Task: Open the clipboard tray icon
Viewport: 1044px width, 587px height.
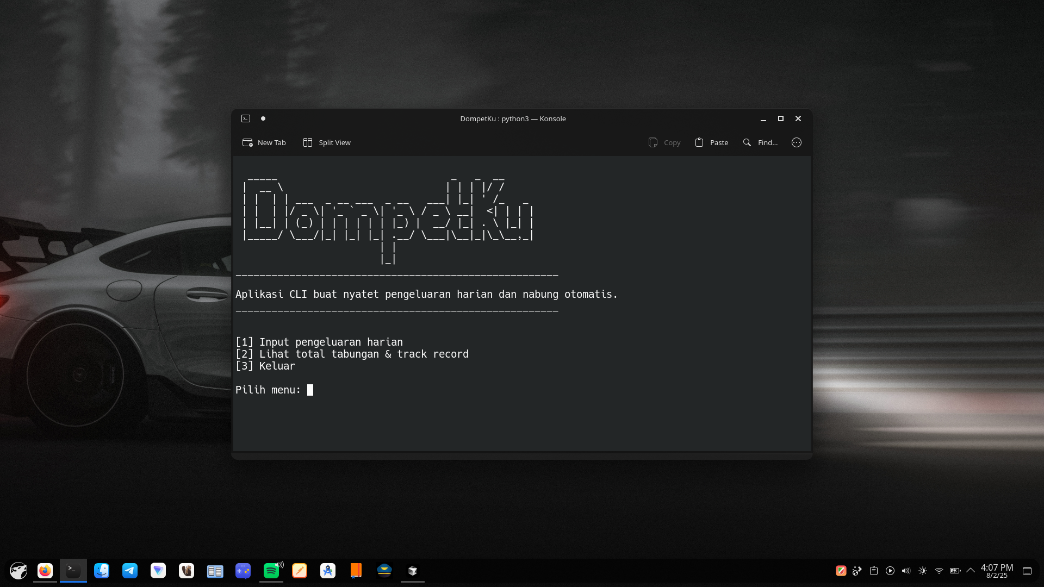Action: pos(874,571)
